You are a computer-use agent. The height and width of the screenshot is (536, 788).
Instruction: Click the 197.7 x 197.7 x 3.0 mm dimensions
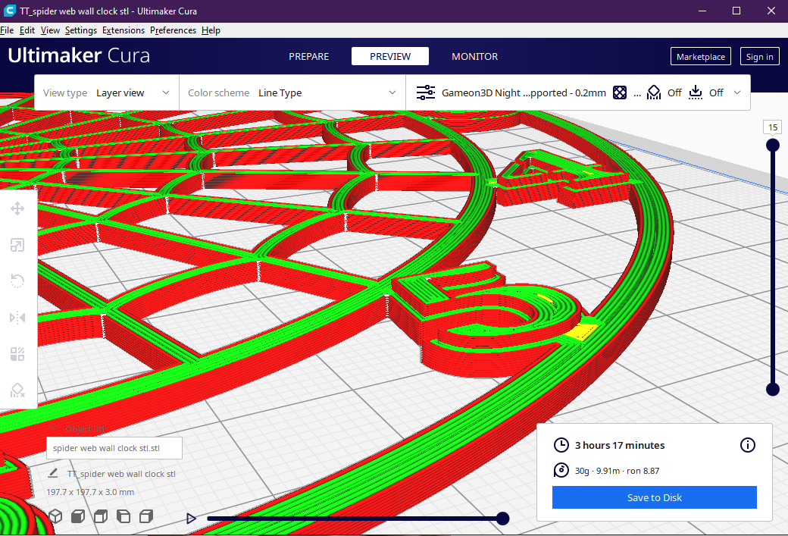(90, 492)
